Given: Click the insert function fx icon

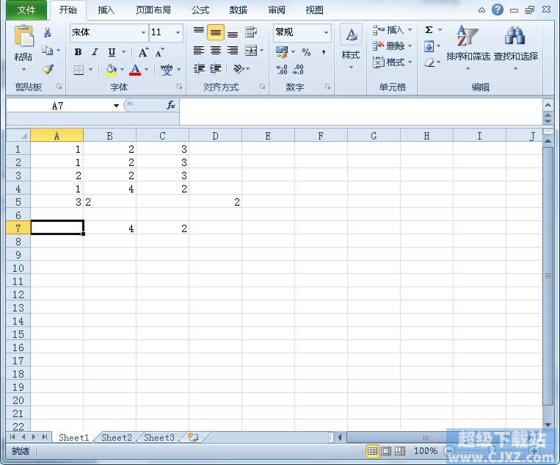Looking at the screenshot, I should pos(171,105).
